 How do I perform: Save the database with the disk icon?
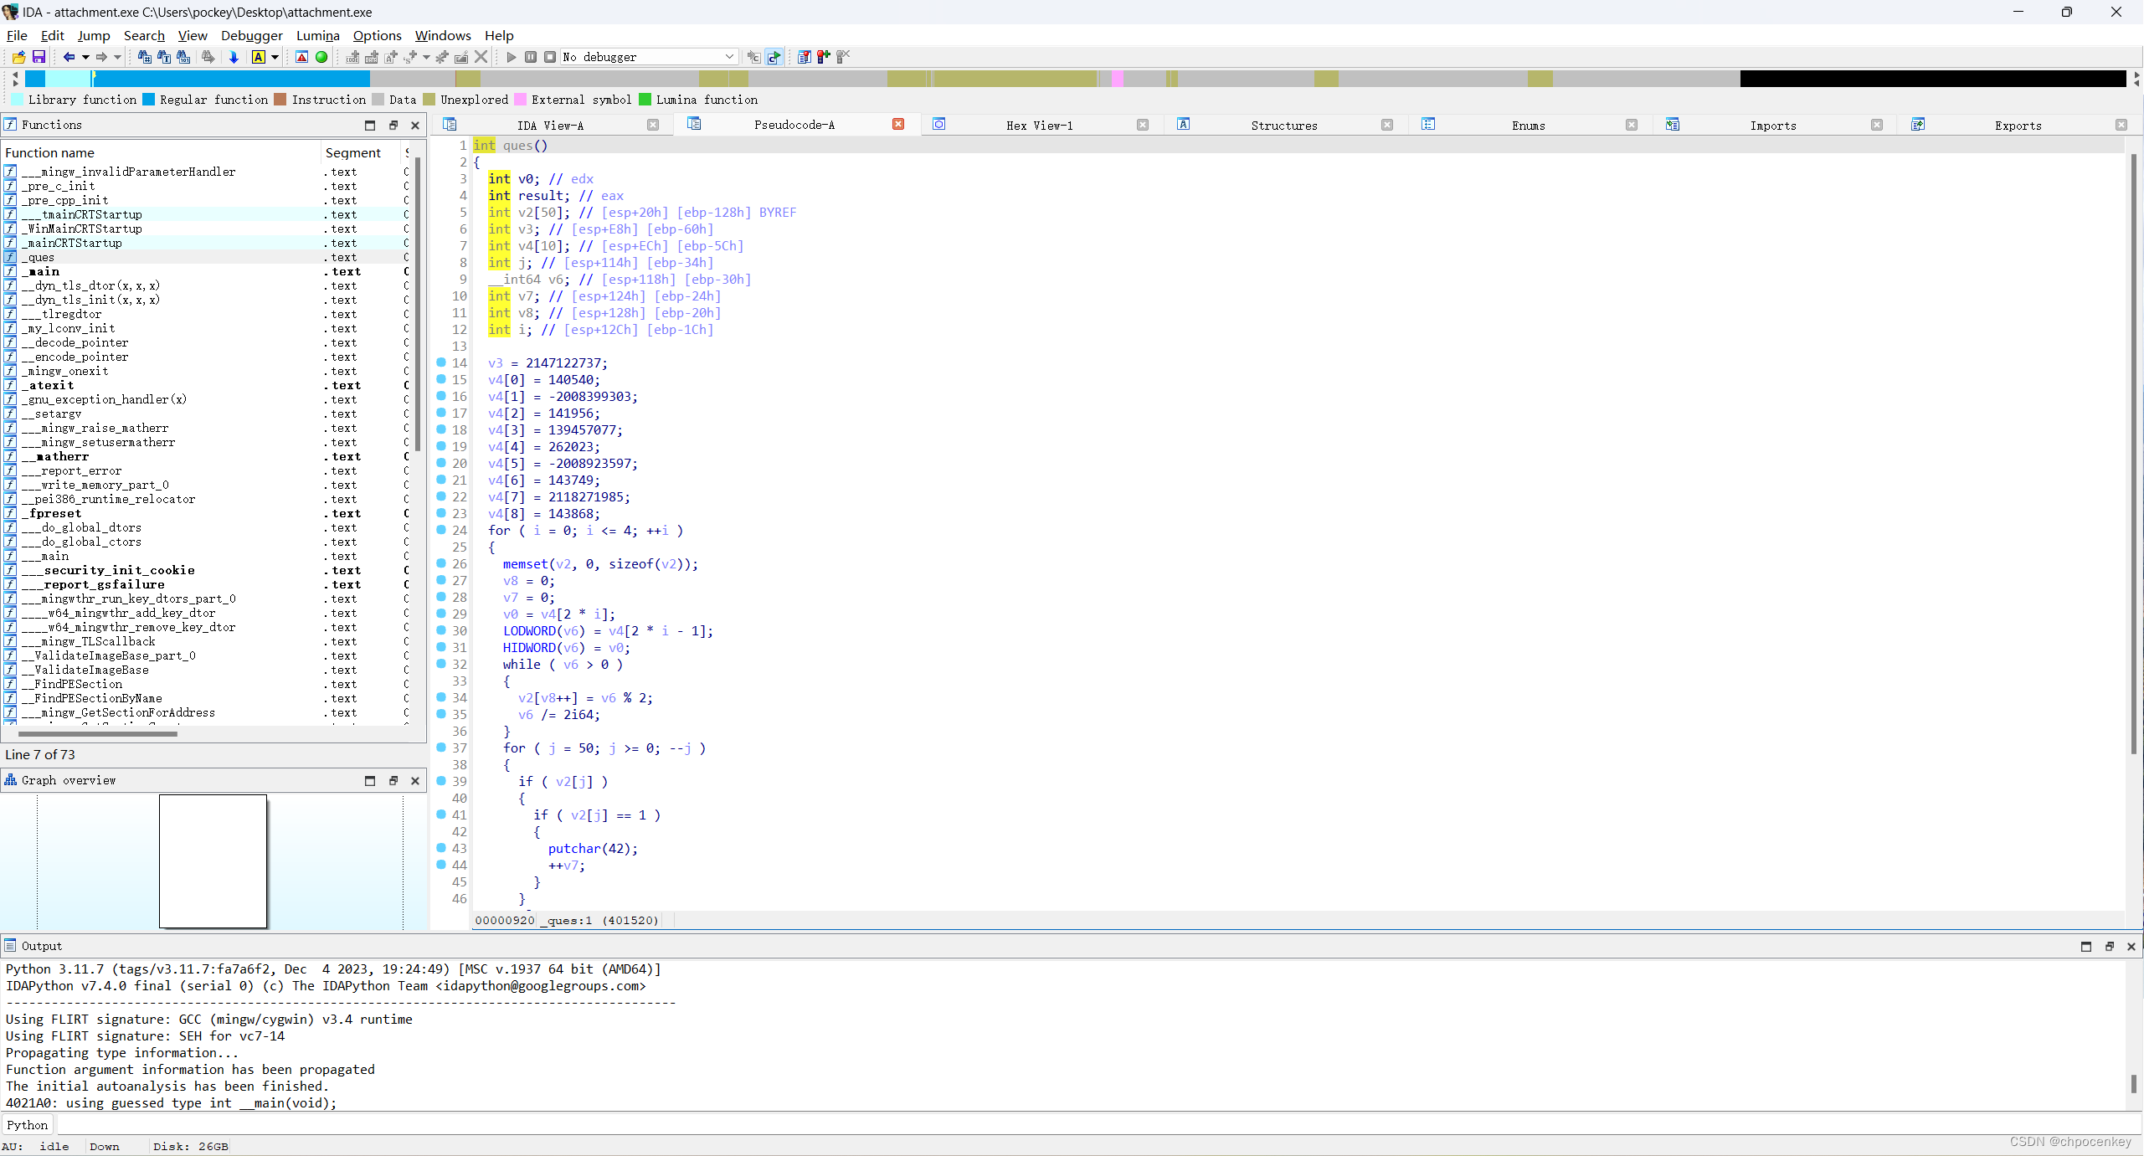[x=39, y=57]
